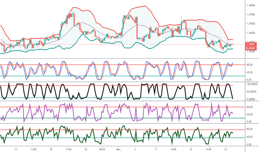Click the 0.00000 scale label of the black oscillator
Image resolution: width=259 pixels, height=152 pixels.
coord(251,99)
